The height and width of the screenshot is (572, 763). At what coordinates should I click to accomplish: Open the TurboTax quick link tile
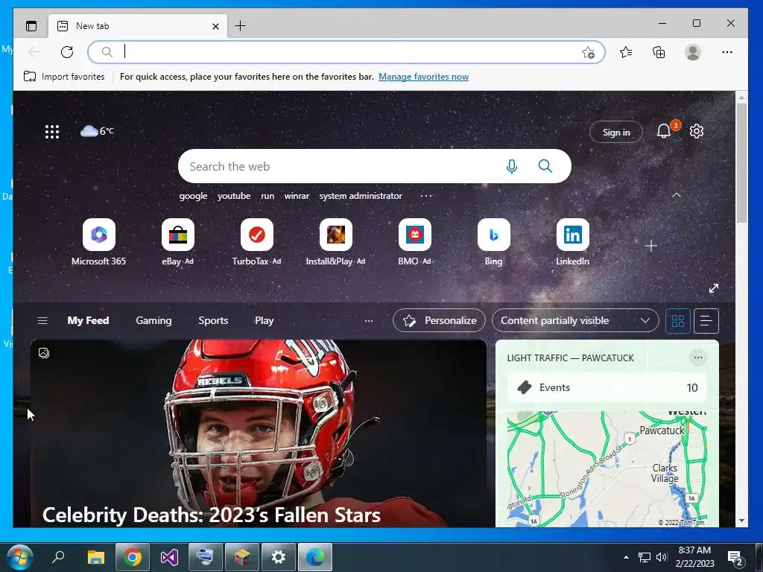click(x=257, y=242)
